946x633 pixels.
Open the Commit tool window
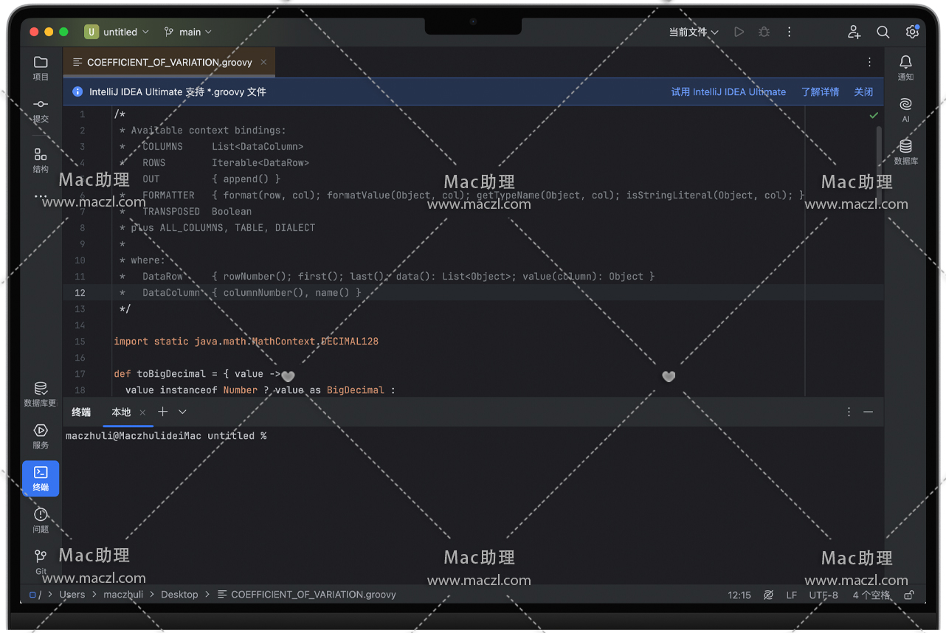(x=41, y=109)
